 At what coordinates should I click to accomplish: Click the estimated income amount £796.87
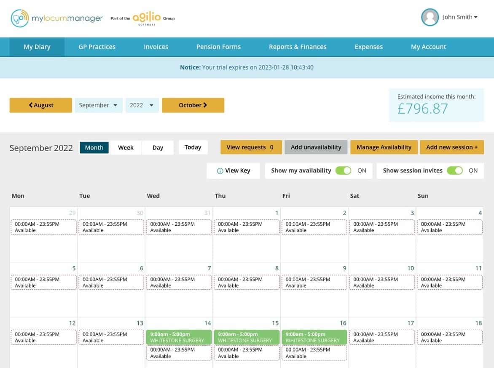(x=423, y=109)
